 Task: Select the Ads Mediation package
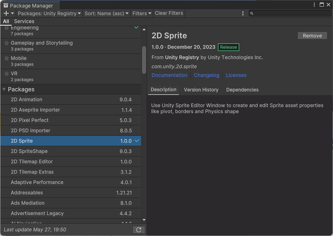coord(71,203)
